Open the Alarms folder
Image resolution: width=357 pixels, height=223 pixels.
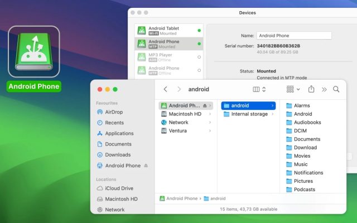(298, 105)
